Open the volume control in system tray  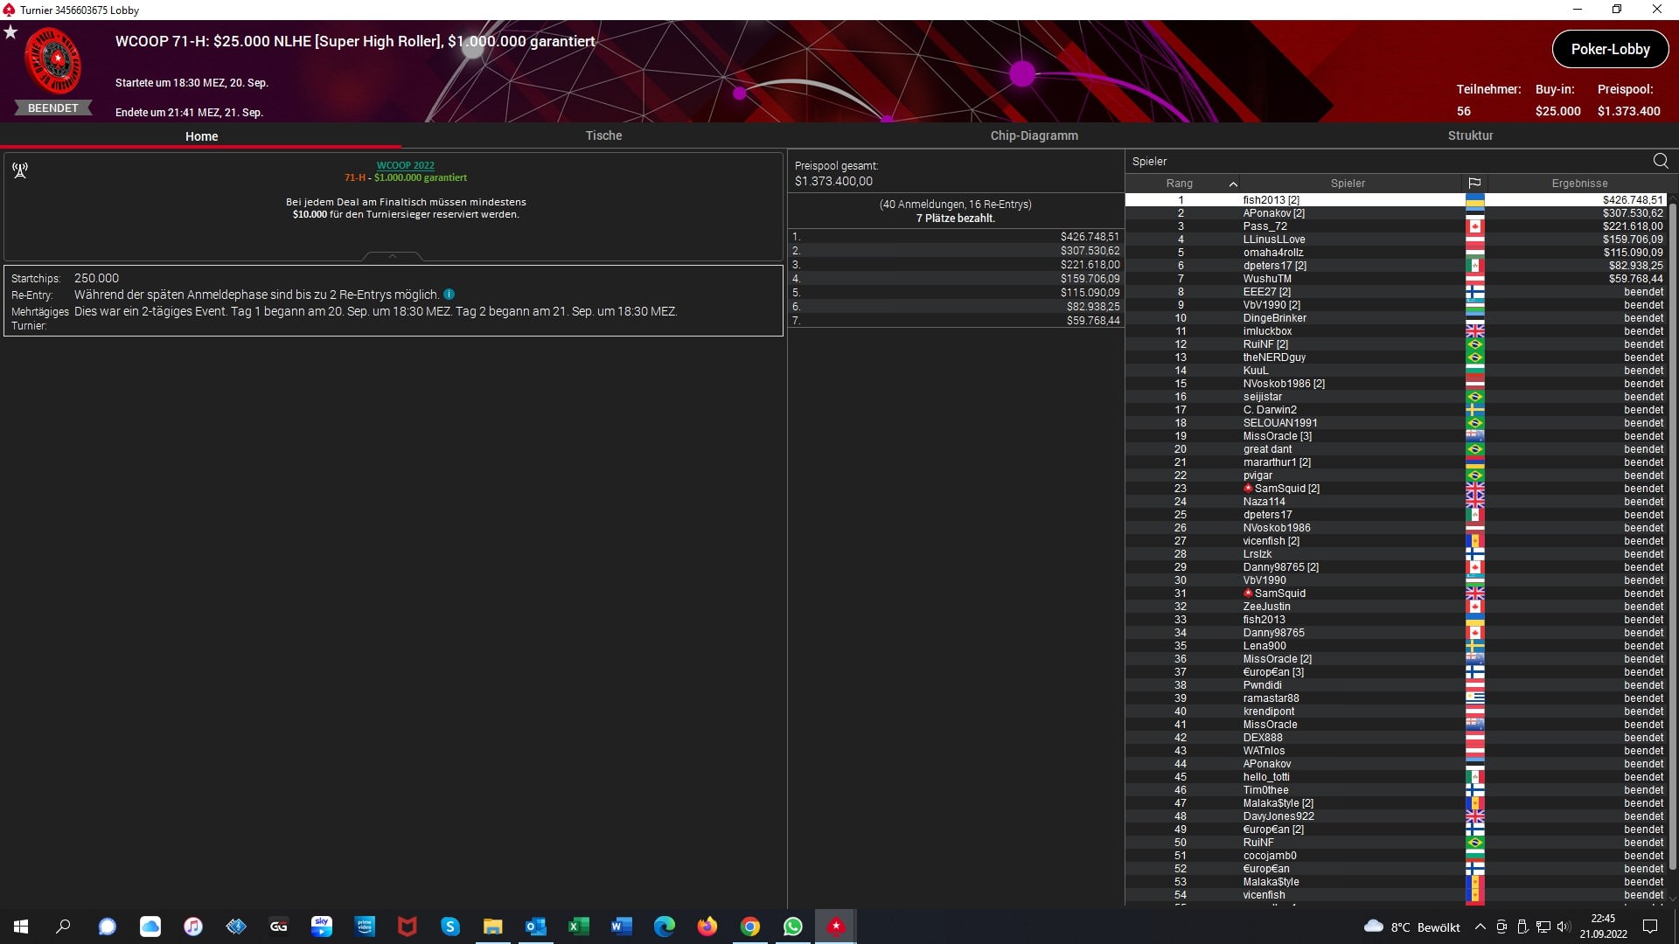[x=1564, y=927]
